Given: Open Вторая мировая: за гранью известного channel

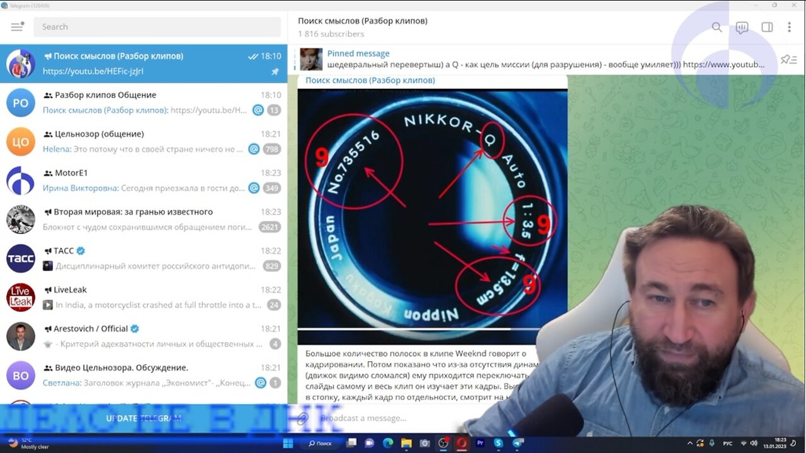Looking at the screenshot, I should 144,220.
